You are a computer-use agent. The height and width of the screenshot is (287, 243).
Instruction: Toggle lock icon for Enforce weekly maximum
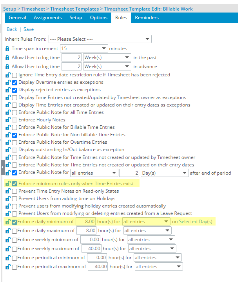[x=8, y=249]
